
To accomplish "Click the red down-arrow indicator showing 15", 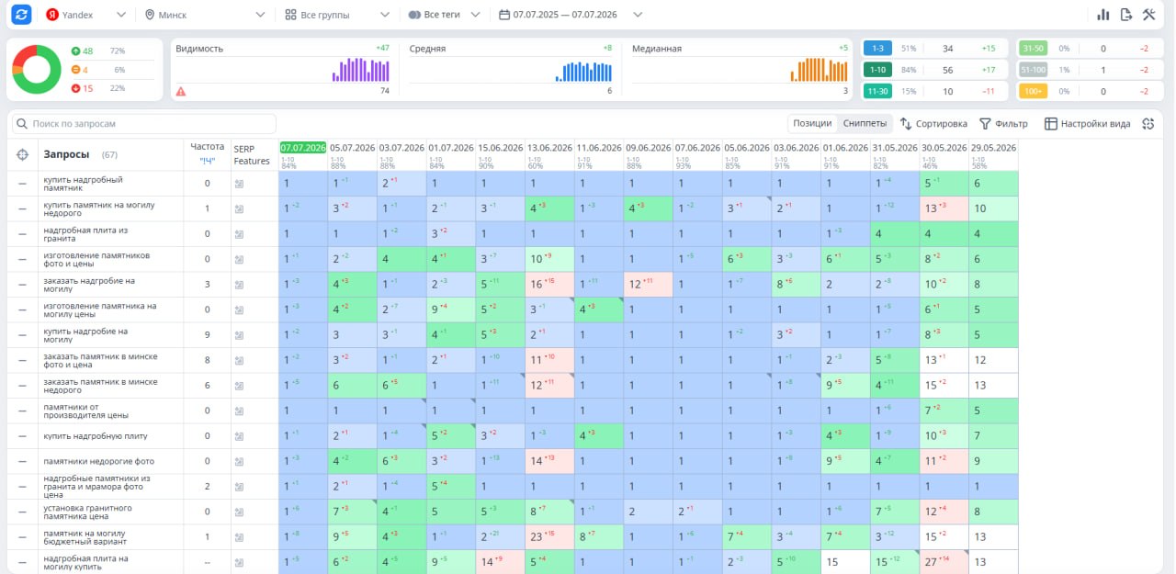I will pyautogui.click(x=82, y=88).
